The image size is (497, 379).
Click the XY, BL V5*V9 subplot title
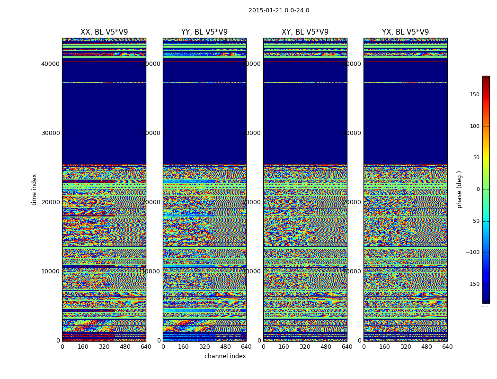tap(305, 32)
